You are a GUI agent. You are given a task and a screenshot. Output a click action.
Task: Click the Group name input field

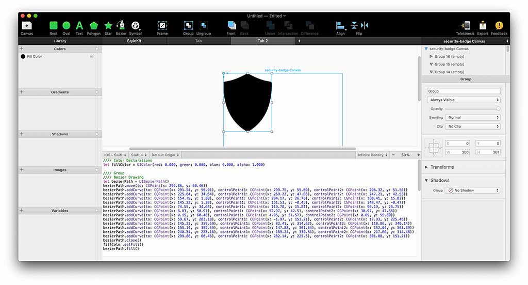[464, 91]
